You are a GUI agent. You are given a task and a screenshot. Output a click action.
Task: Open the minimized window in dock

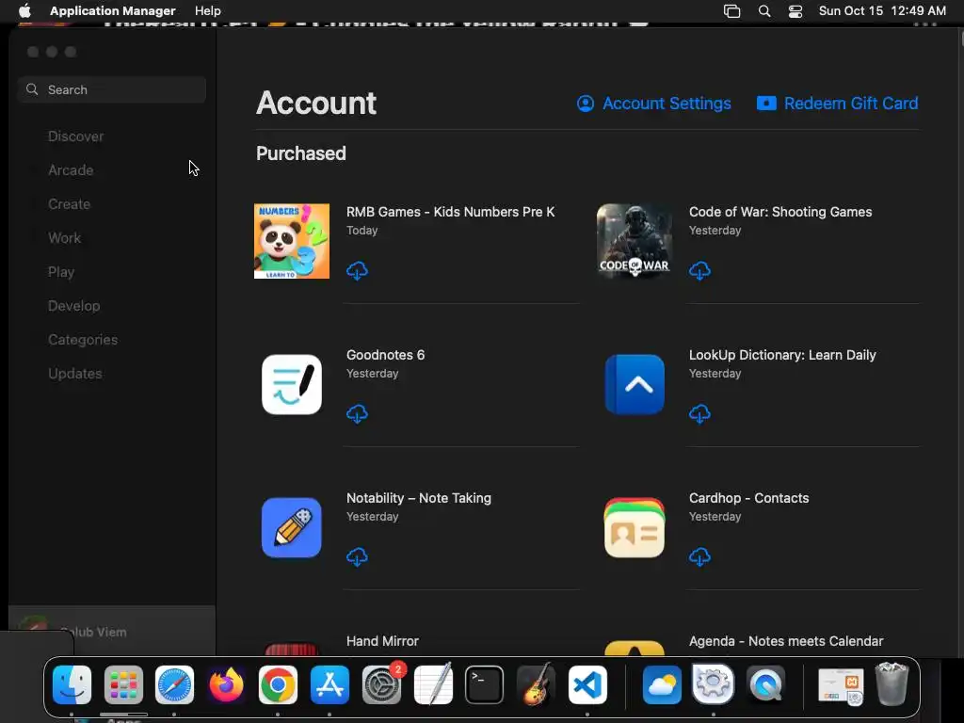click(841, 685)
